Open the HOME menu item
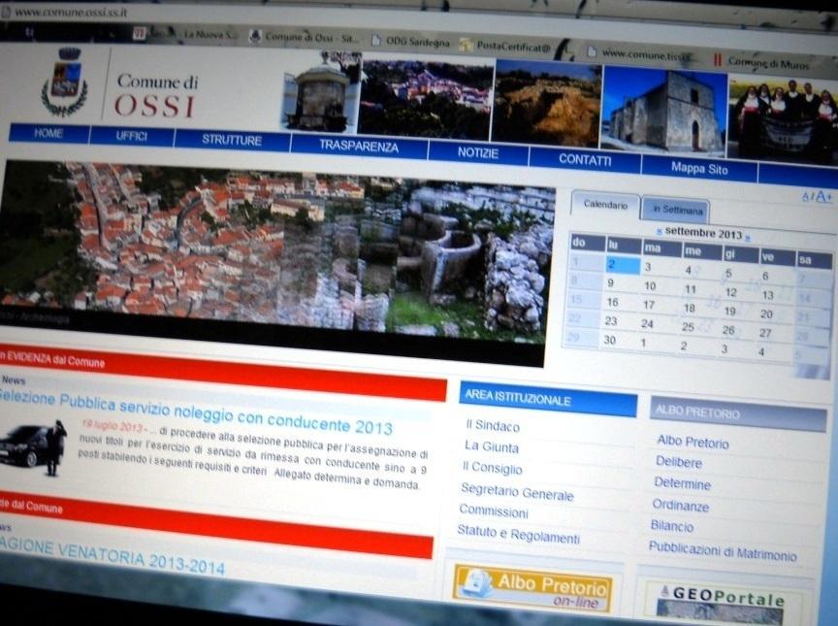The image size is (838, 626). coord(48,133)
